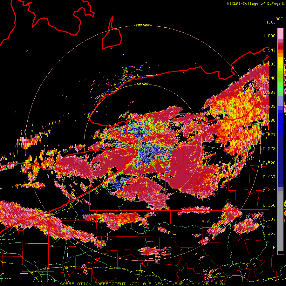The height and width of the screenshot is (286, 286).
Task: Pick the large gray swatch on the color bar
Action: coord(281,221)
